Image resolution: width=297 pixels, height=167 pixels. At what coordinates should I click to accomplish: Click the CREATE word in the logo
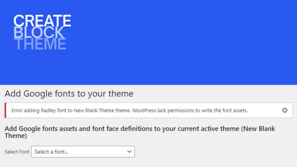point(42,20)
